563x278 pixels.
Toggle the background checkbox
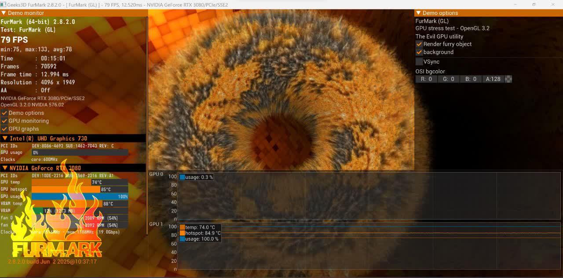419,52
